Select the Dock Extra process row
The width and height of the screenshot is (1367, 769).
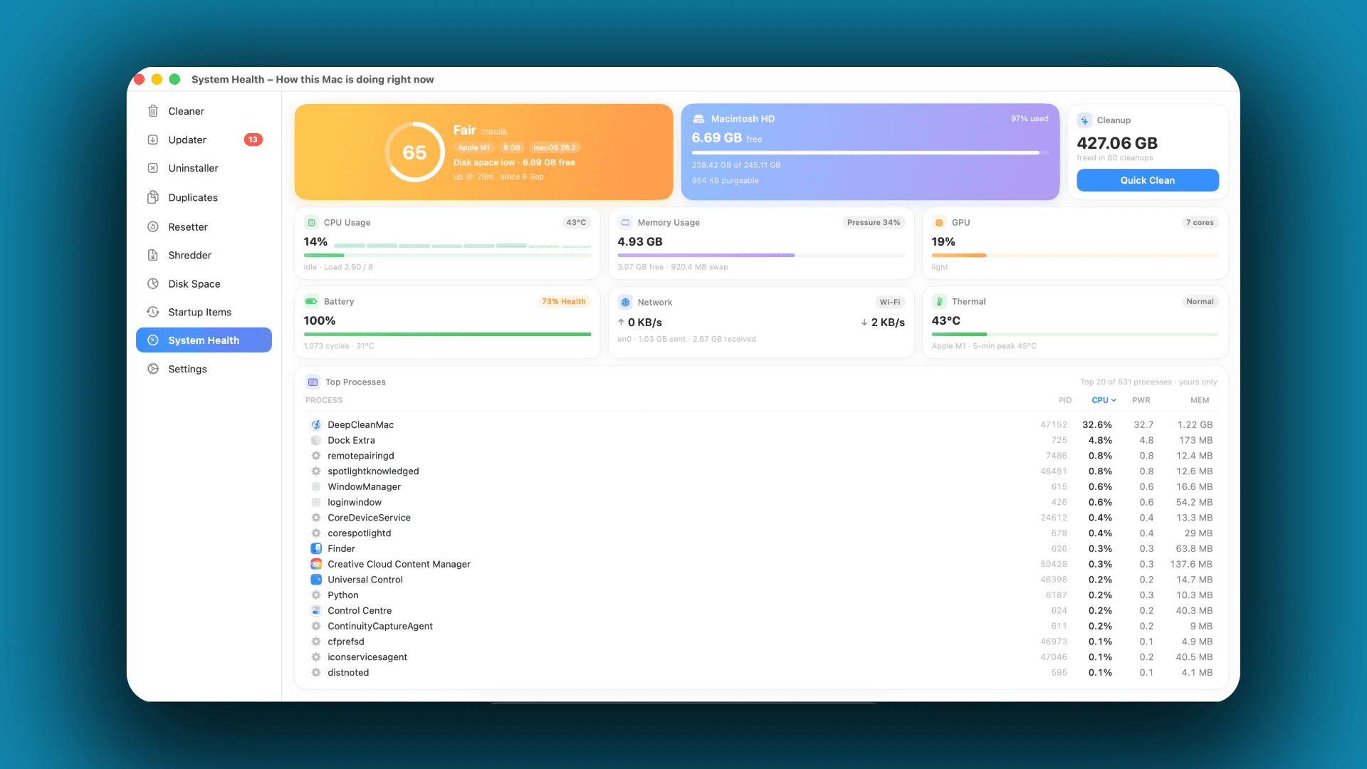pyautogui.click(x=761, y=440)
